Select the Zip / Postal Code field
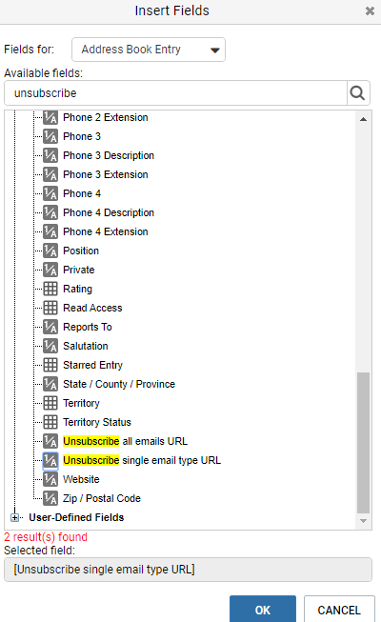The image size is (381, 622). pyautogui.click(x=102, y=498)
